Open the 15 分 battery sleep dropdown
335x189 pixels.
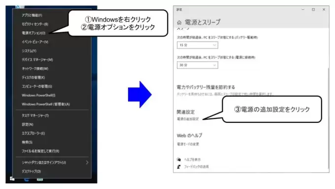[198, 45]
